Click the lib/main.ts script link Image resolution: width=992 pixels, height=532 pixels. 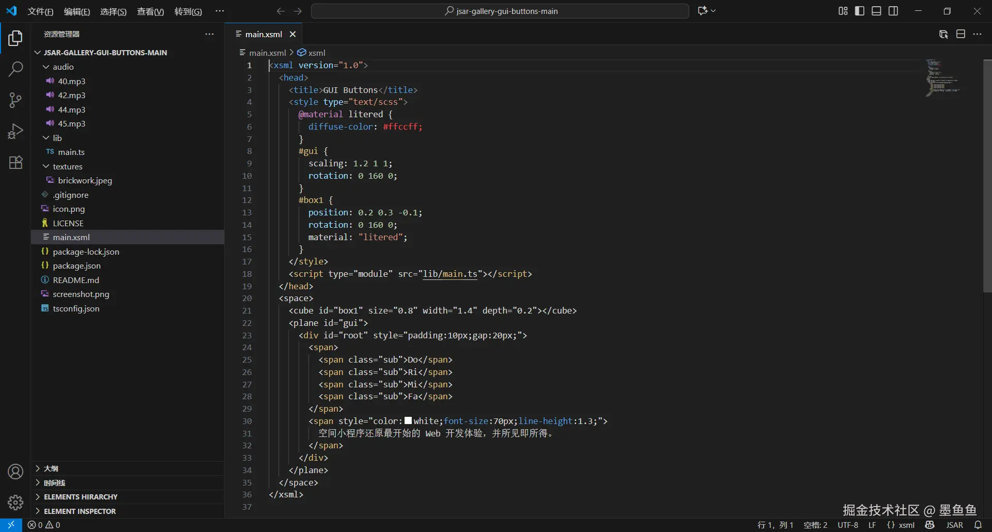point(450,274)
